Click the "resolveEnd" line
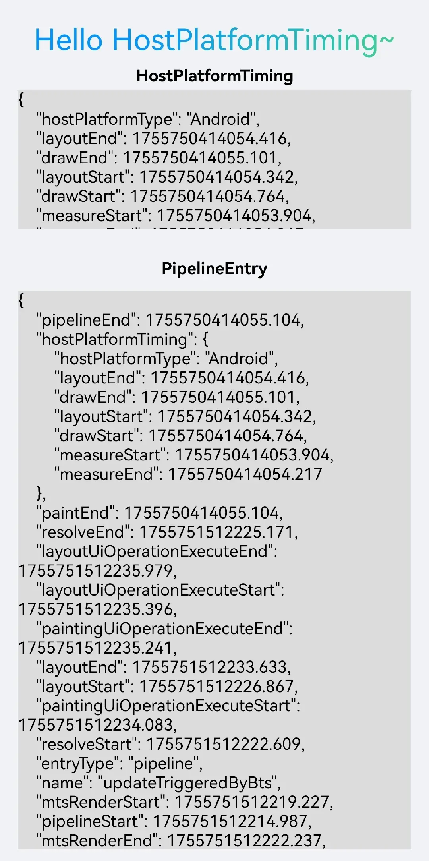Viewport: 429px width, 861px height. (167, 532)
